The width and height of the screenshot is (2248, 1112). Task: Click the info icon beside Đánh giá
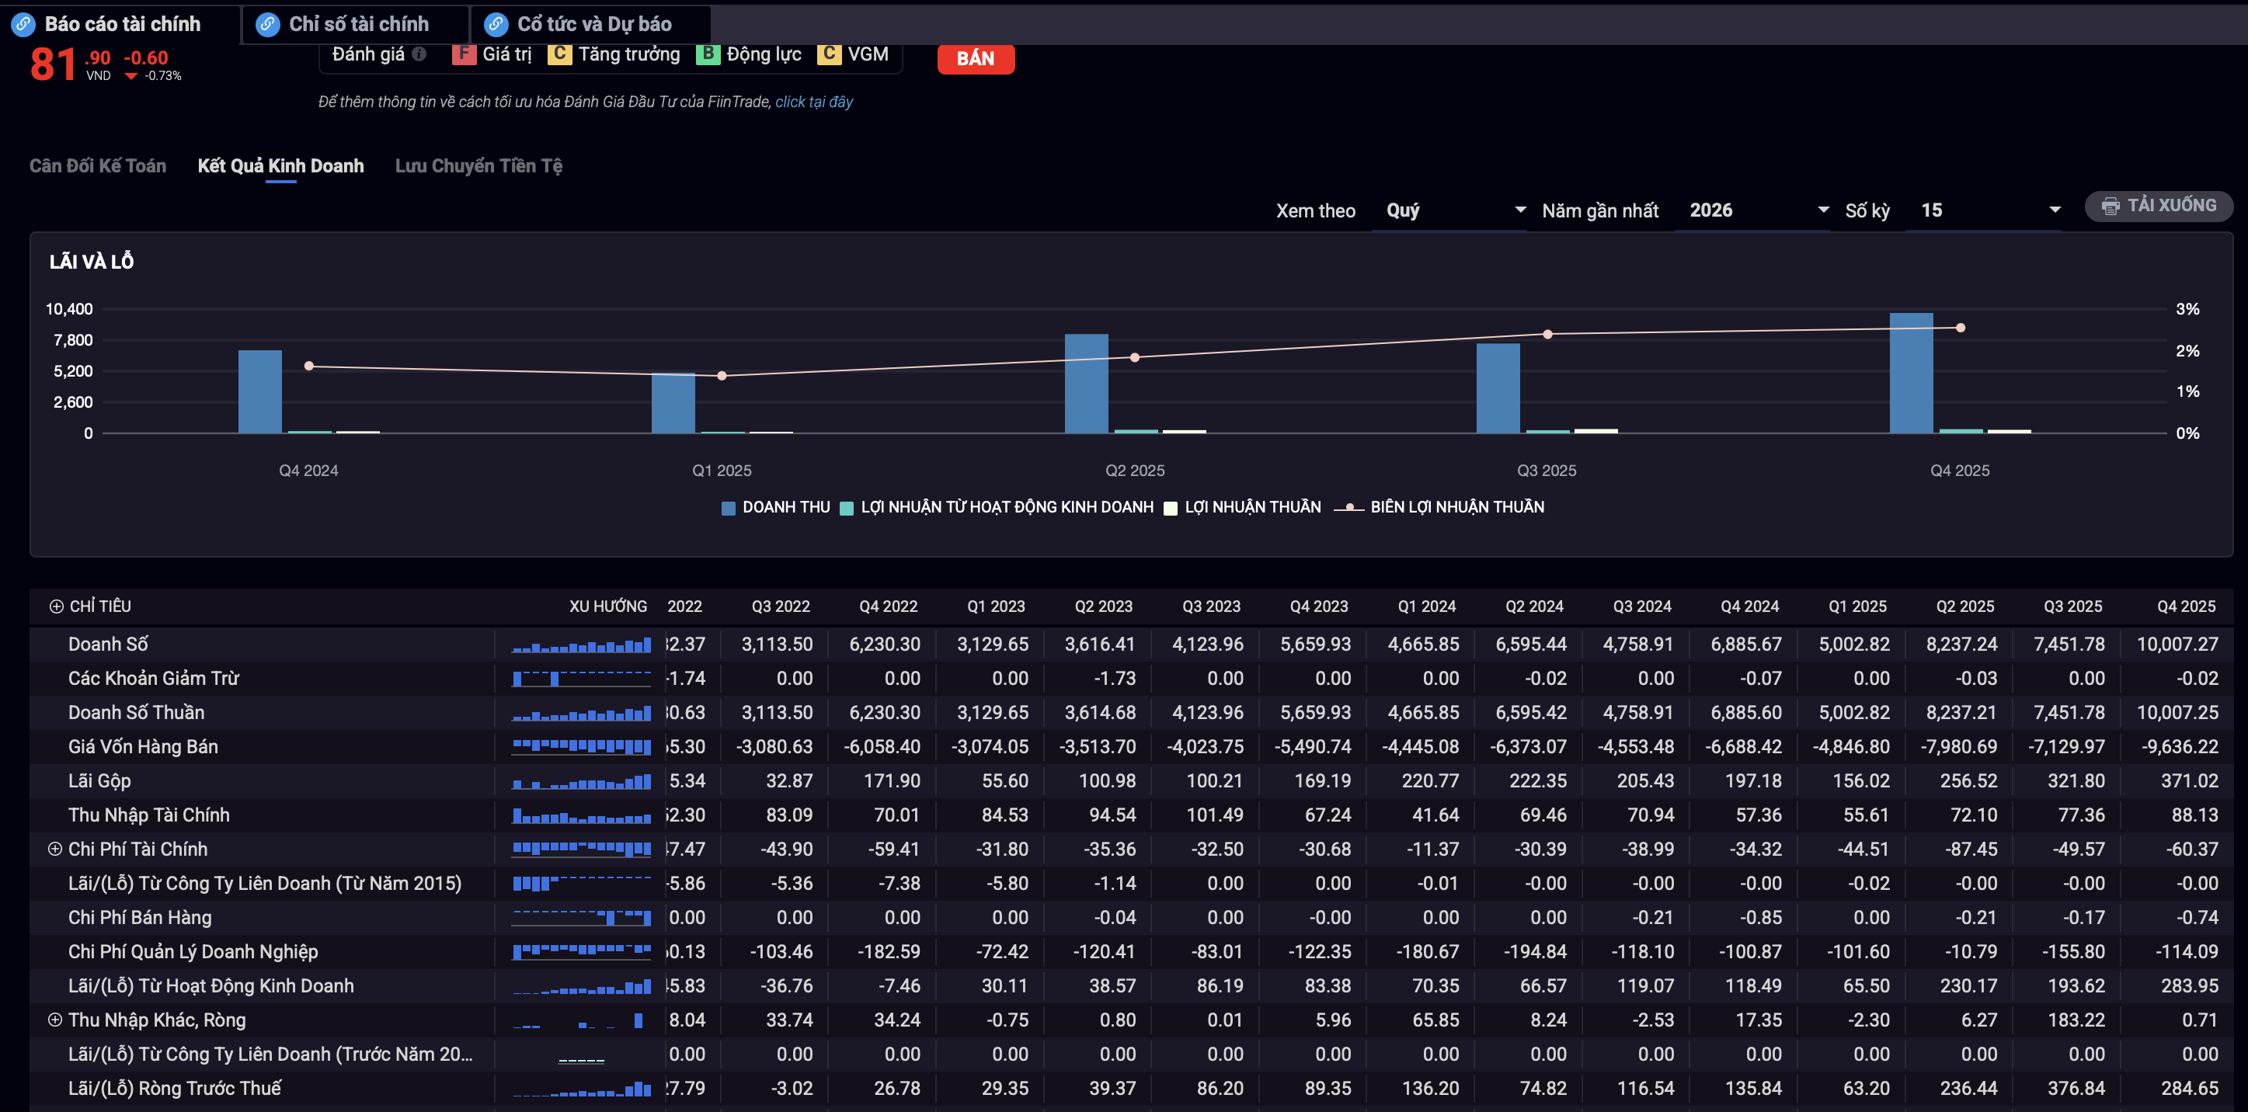coord(419,54)
